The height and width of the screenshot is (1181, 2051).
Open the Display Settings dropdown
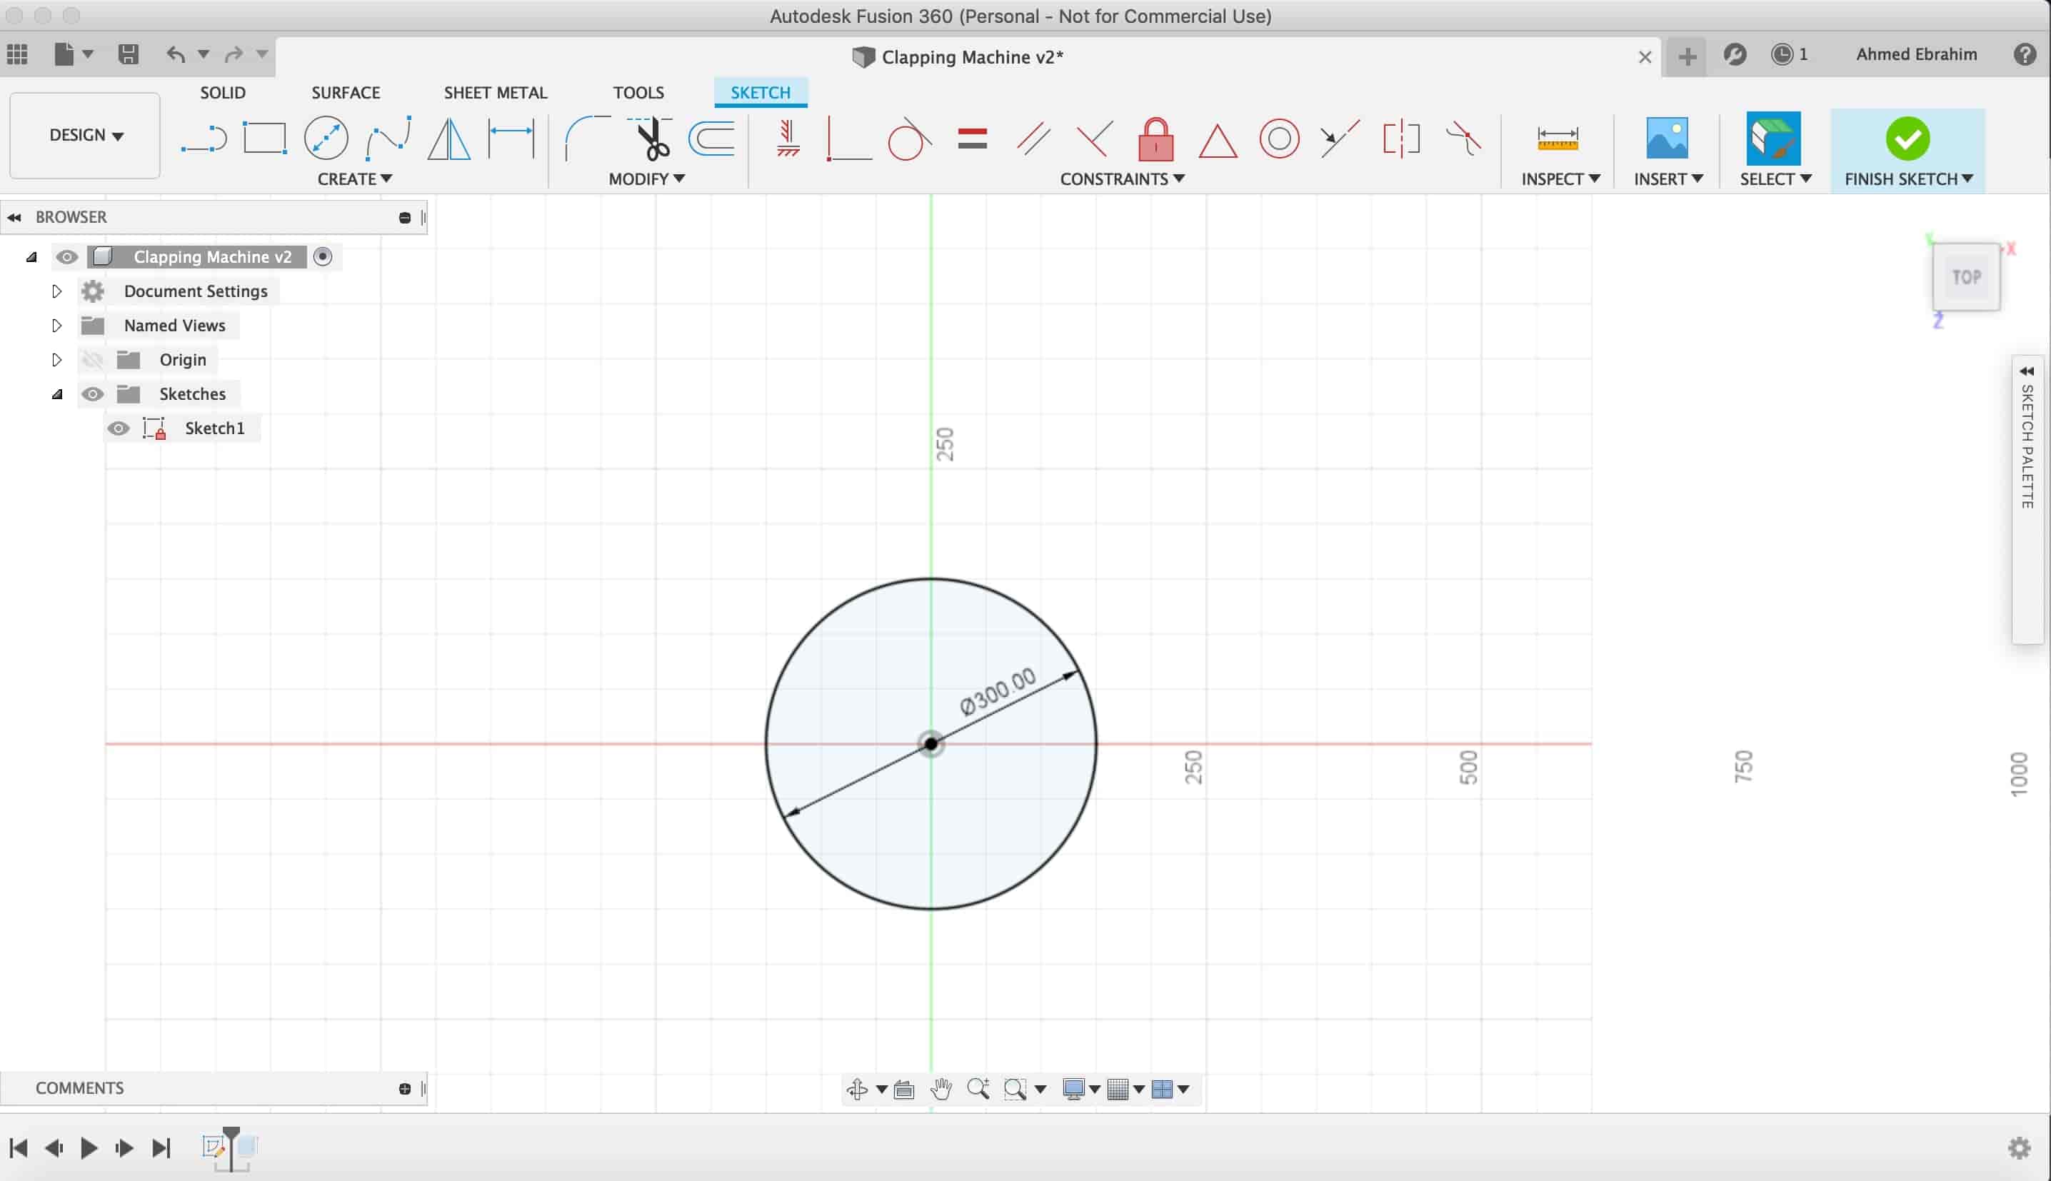click(1081, 1088)
